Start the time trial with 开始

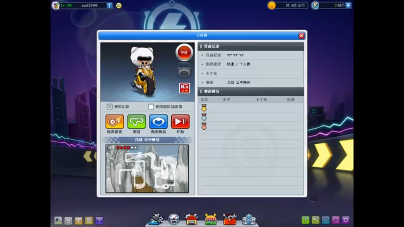180,122
